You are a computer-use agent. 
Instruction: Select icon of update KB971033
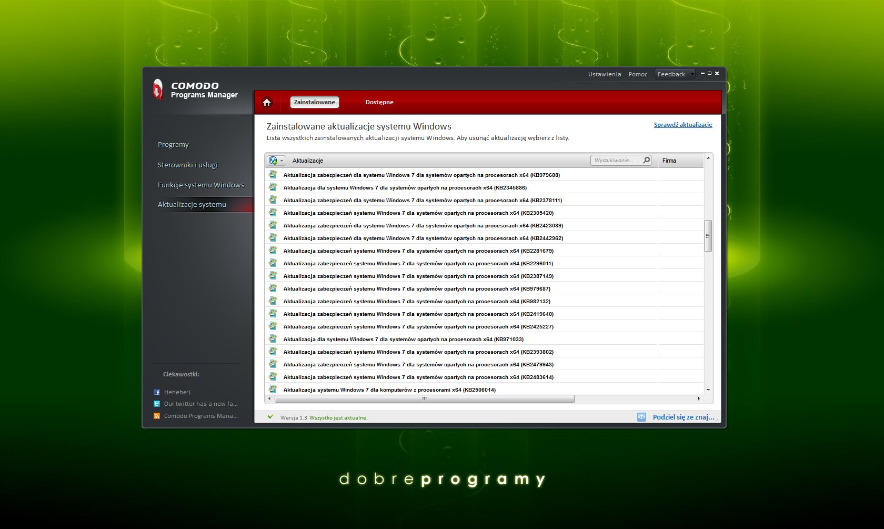click(x=273, y=338)
